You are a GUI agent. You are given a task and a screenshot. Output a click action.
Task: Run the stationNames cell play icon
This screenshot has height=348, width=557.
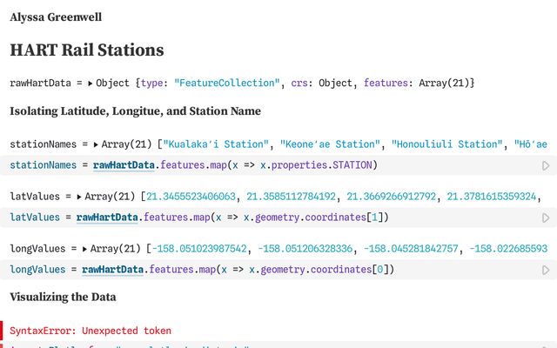tap(546, 166)
